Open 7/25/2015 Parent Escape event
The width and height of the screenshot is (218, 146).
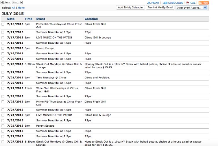pyautogui.click(x=45, y=126)
